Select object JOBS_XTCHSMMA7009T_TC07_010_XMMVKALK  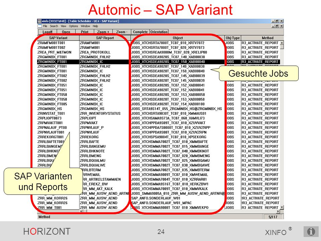[170, 189]
